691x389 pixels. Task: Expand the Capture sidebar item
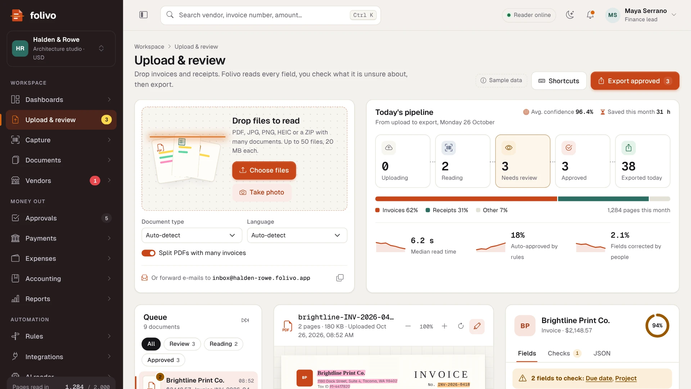point(61,140)
